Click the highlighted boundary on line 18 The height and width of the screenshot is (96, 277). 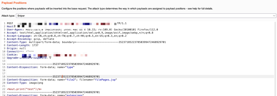53,77
